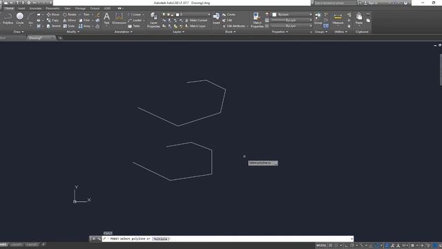This screenshot has height=249, width=442.
Task: Click the help search input field
Action: (x=334, y=3)
